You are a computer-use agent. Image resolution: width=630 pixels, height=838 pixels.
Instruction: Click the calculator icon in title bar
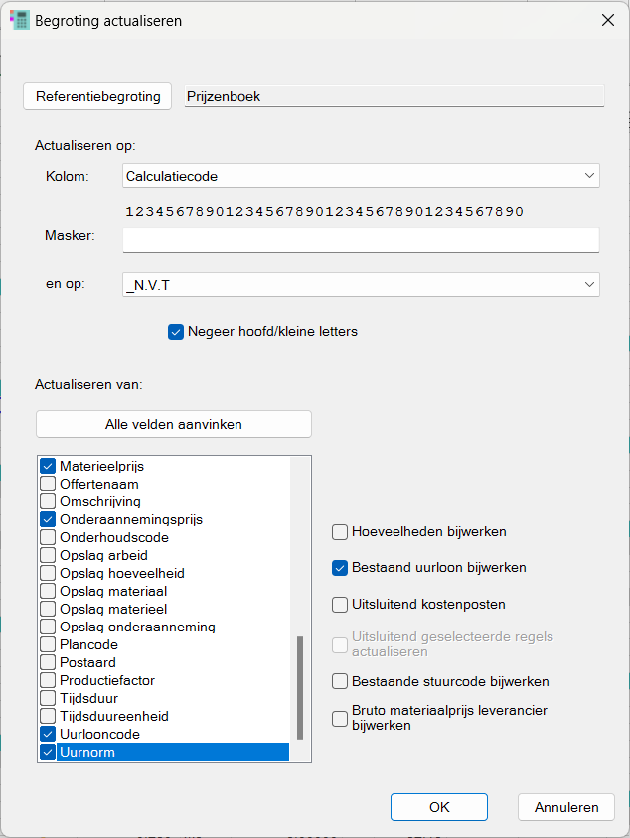tap(19, 20)
